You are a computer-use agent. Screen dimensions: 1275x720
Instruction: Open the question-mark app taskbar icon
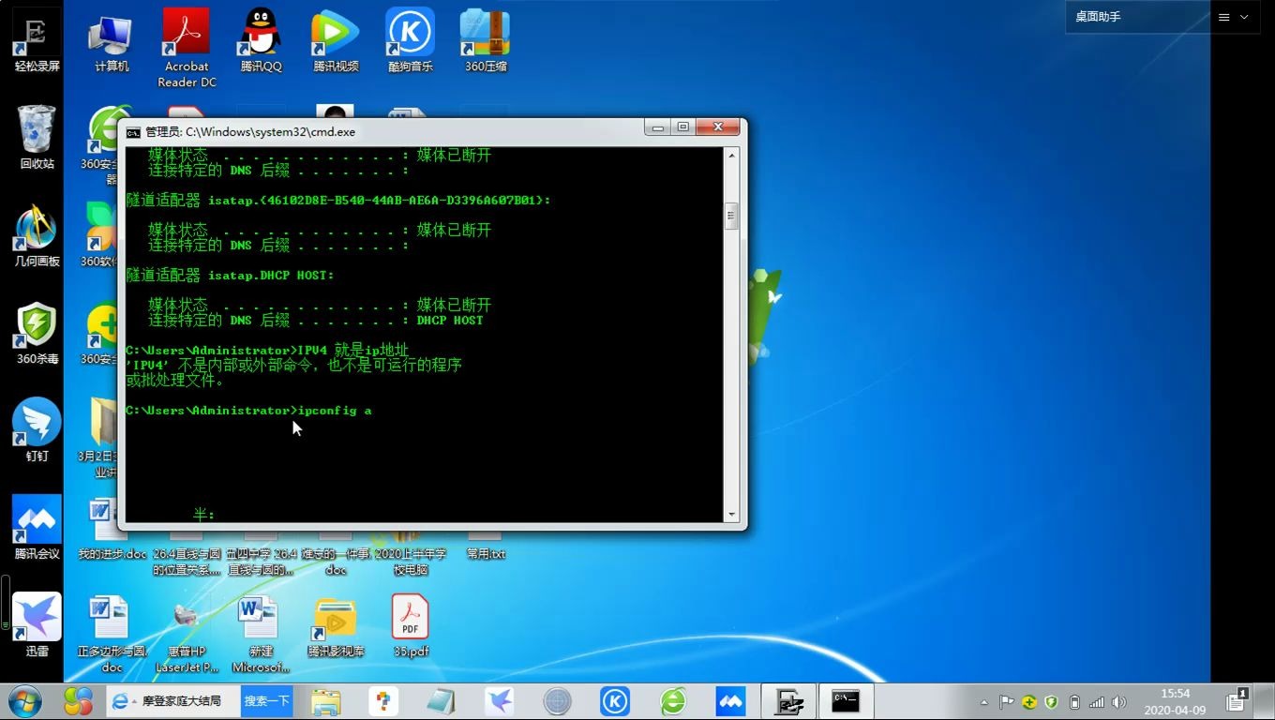[383, 701]
